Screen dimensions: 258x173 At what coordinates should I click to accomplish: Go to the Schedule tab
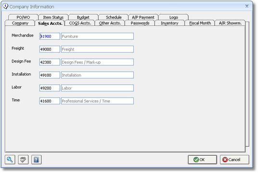coord(114,17)
